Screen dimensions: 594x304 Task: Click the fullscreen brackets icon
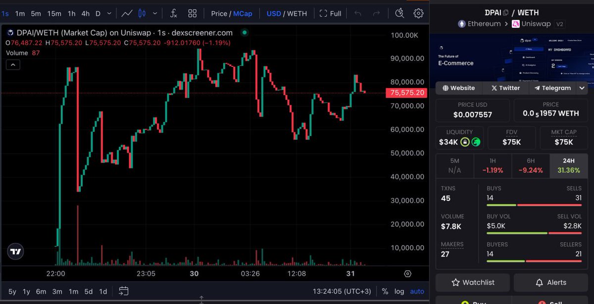[x=323, y=13]
